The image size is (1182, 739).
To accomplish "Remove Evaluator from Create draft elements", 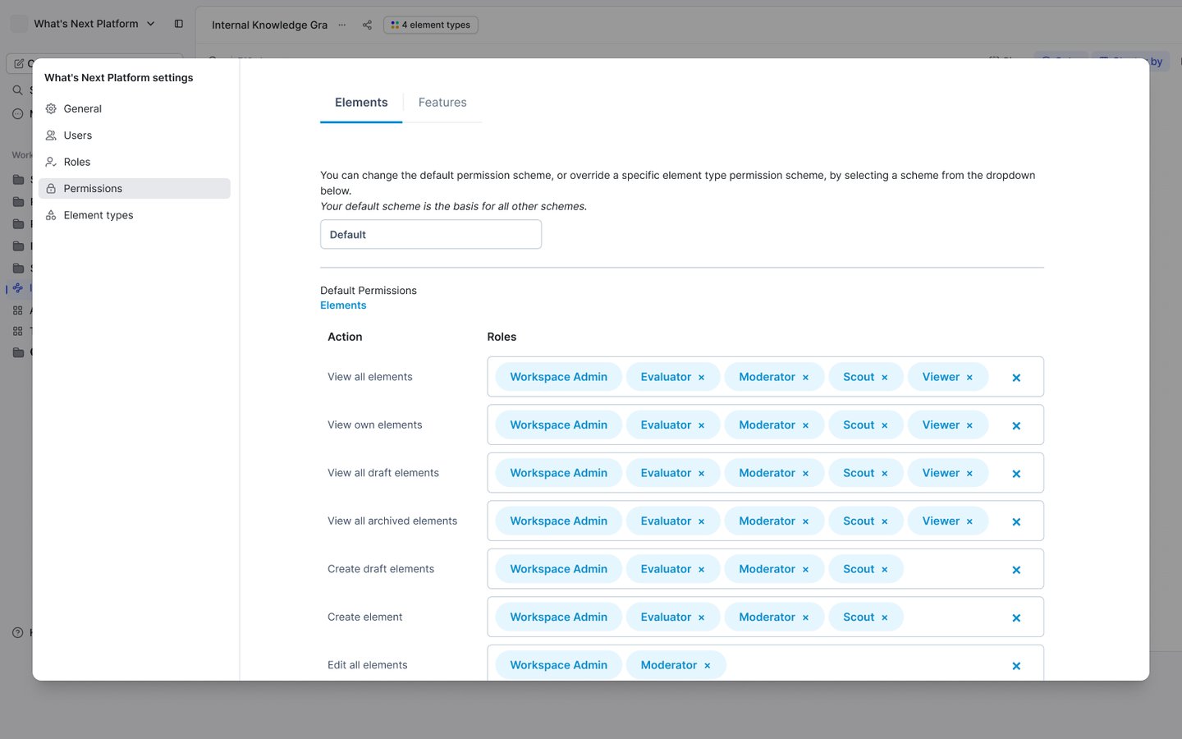I will (x=702, y=570).
